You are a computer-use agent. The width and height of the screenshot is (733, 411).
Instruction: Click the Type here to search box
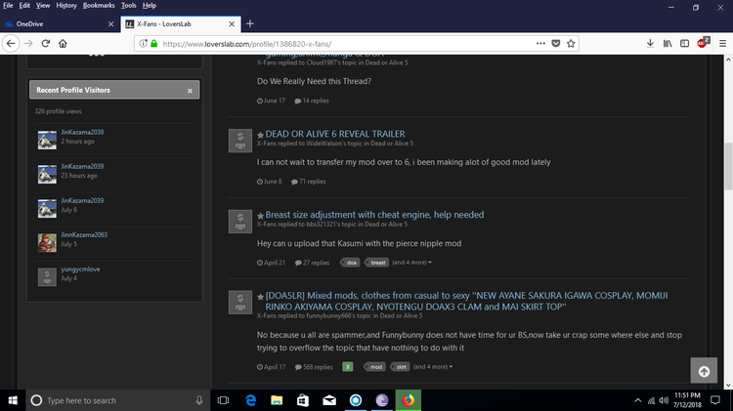coord(119,400)
